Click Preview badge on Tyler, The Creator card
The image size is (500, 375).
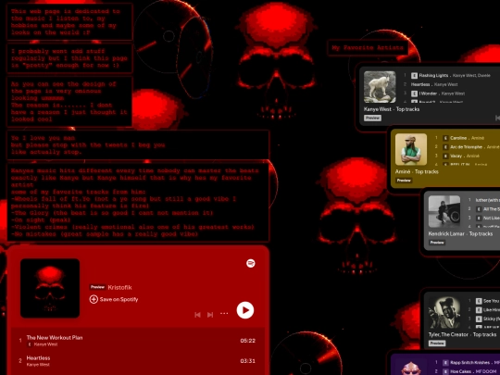click(x=437, y=344)
